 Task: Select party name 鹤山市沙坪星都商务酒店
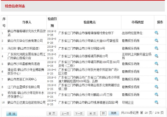24,64
